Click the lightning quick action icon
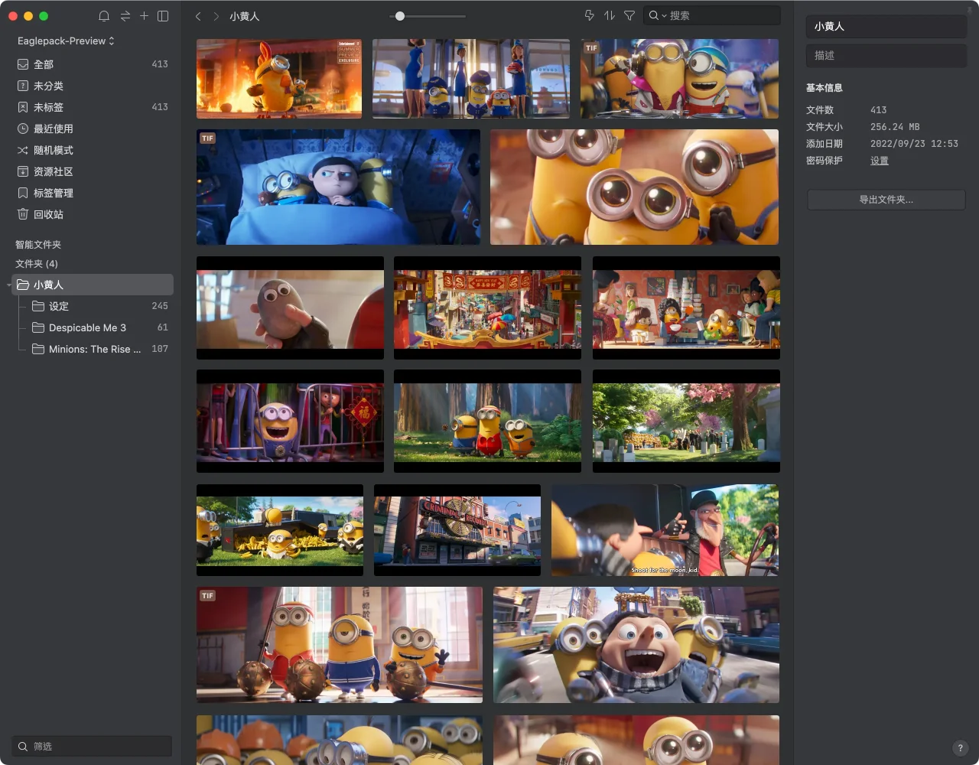 (x=589, y=15)
